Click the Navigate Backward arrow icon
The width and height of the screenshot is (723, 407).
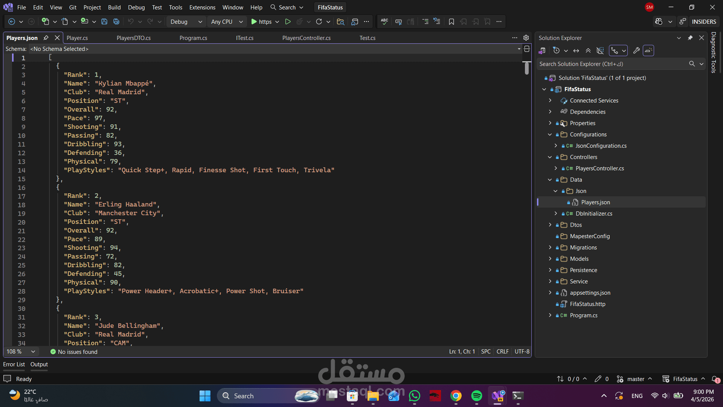click(x=12, y=21)
